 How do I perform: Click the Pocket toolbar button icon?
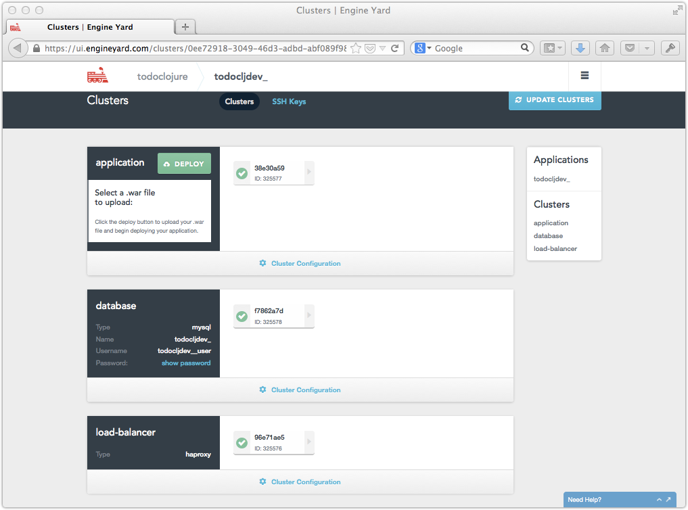click(630, 48)
